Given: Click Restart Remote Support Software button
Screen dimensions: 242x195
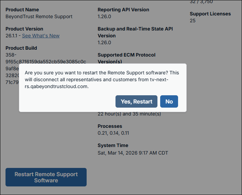Looking at the screenshot, I should [x=46, y=177].
